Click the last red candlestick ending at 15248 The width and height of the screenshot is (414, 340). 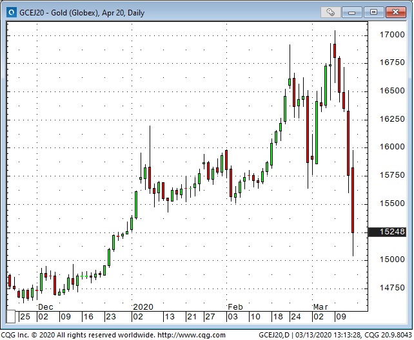coord(353,200)
